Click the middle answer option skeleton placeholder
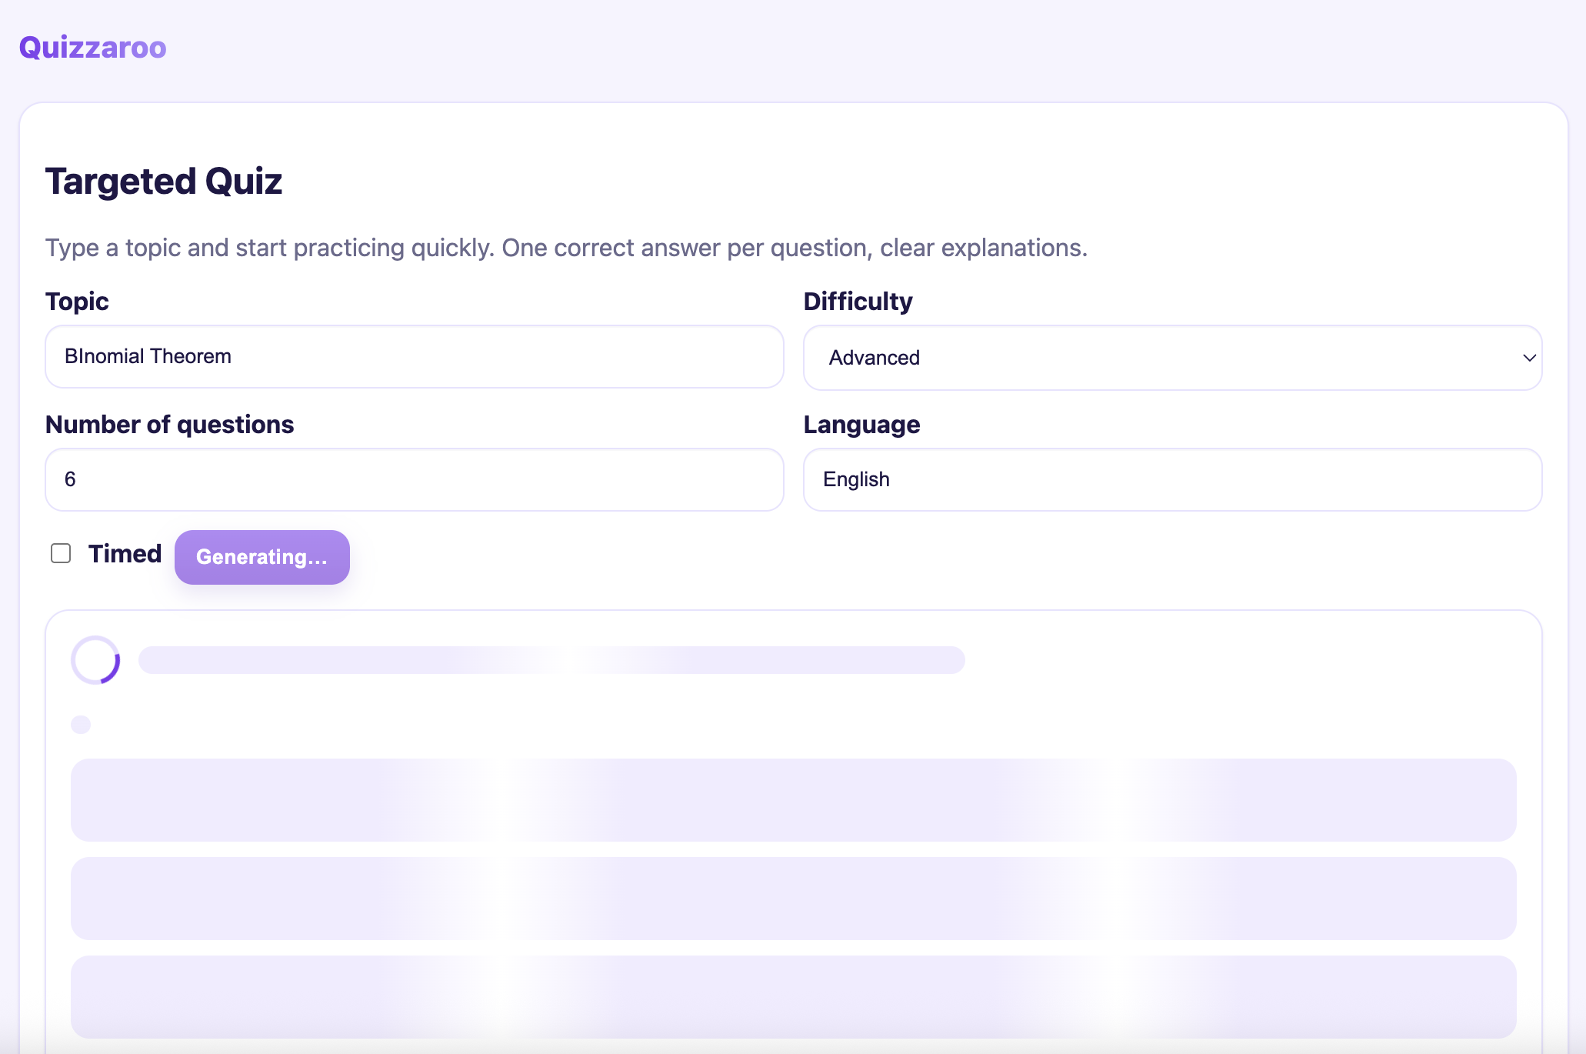 click(793, 899)
